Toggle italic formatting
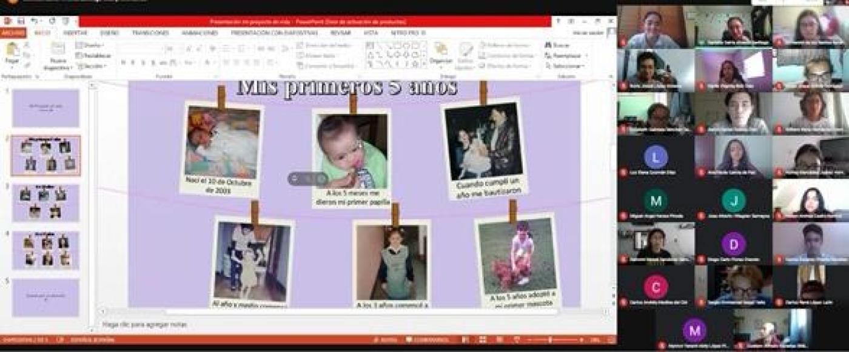849x352 pixels. (133, 62)
